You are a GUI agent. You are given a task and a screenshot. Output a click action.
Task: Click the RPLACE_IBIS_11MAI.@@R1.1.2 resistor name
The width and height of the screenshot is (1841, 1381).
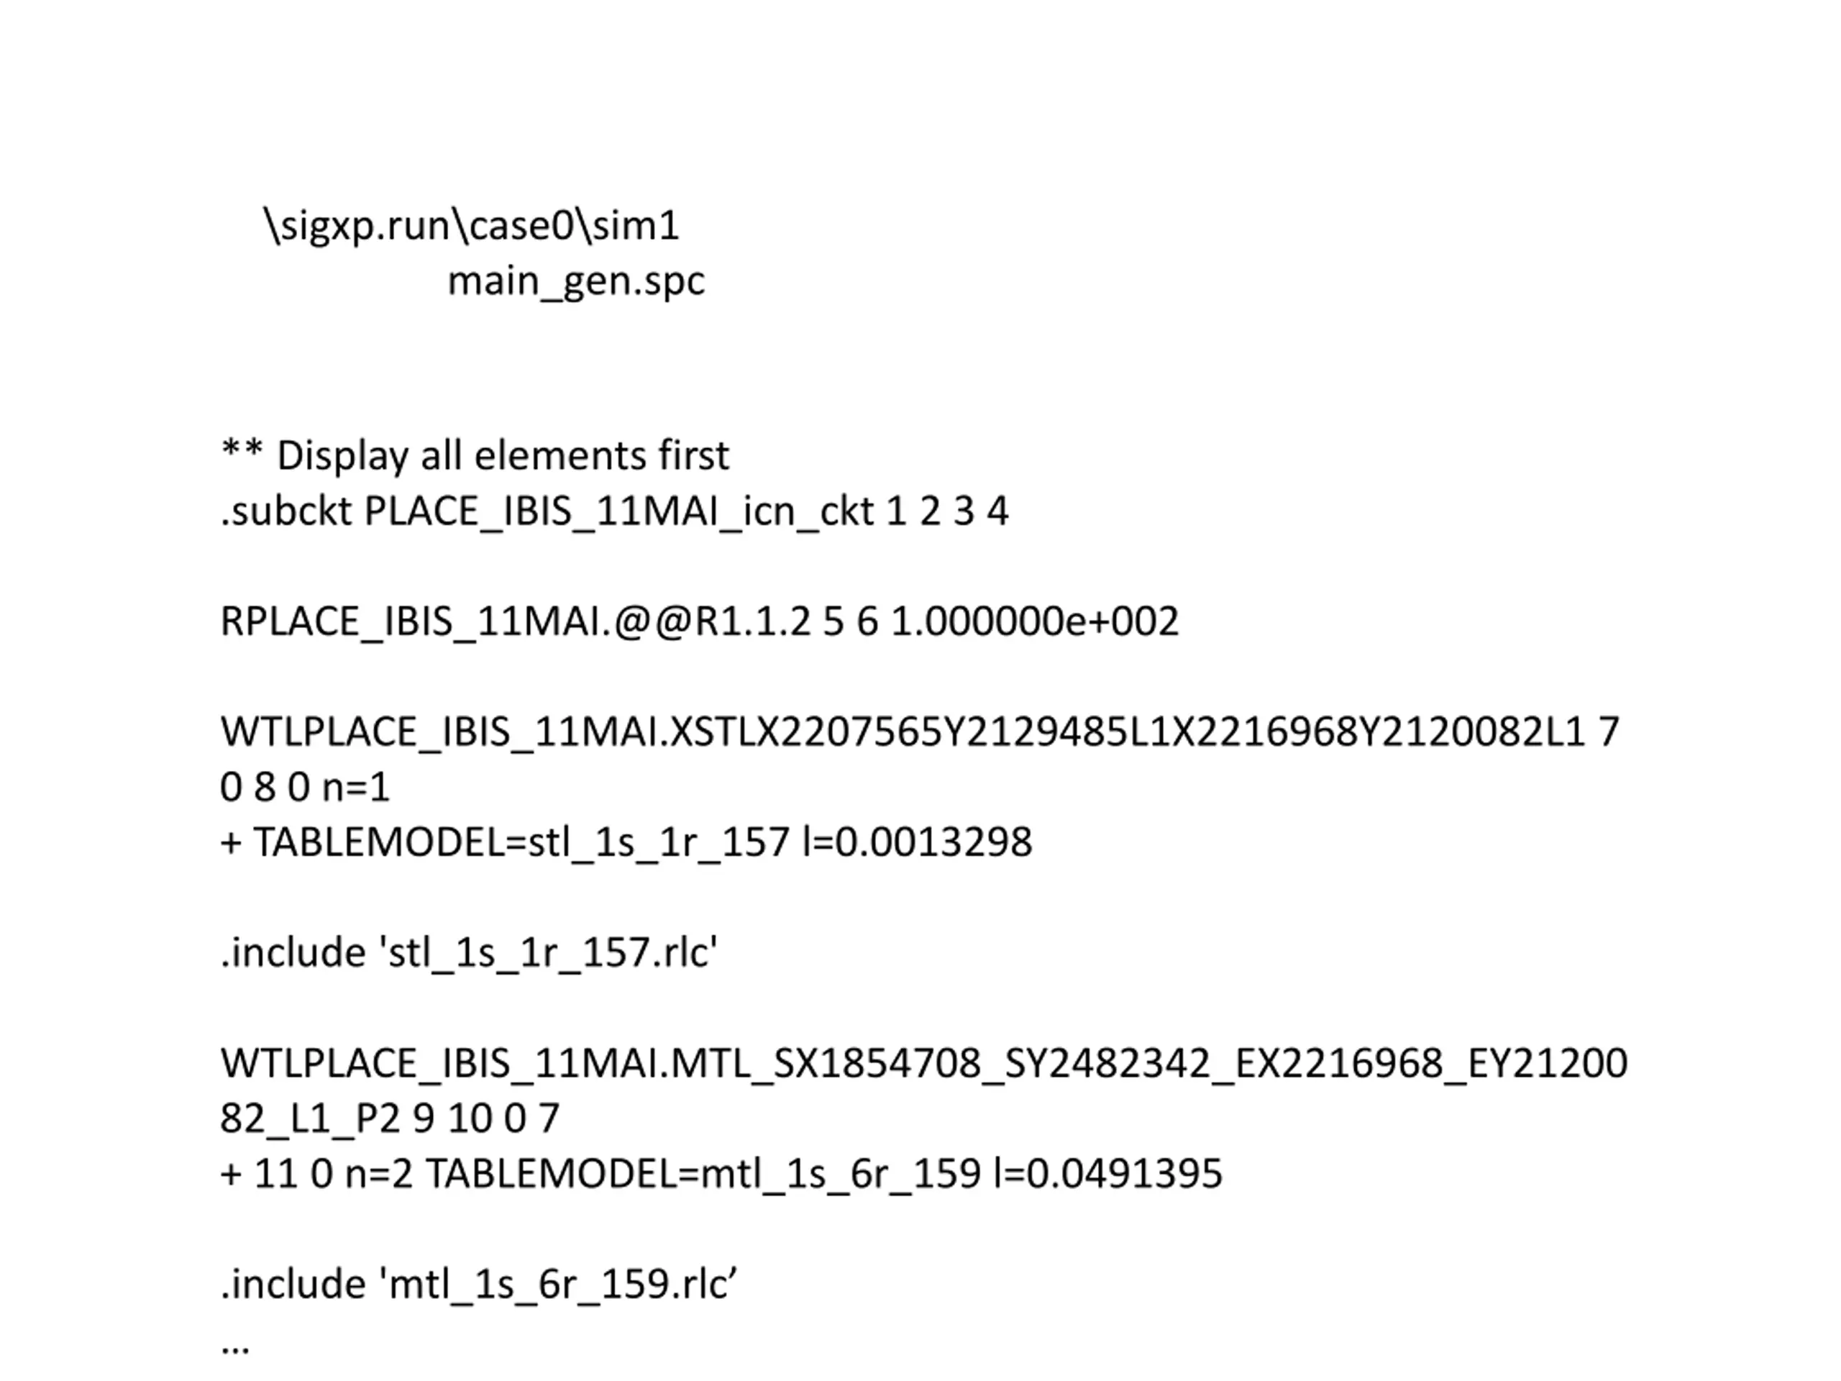pyautogui.click(x=514, y=622)
